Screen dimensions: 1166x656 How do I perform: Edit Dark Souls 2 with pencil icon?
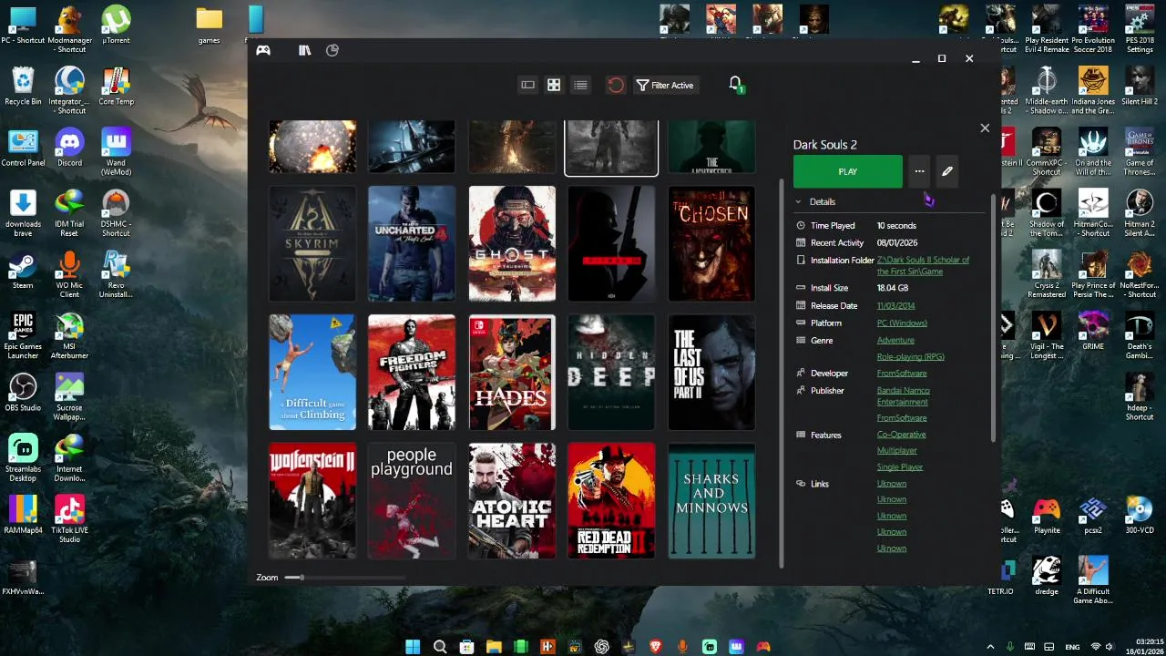[947, 171]
